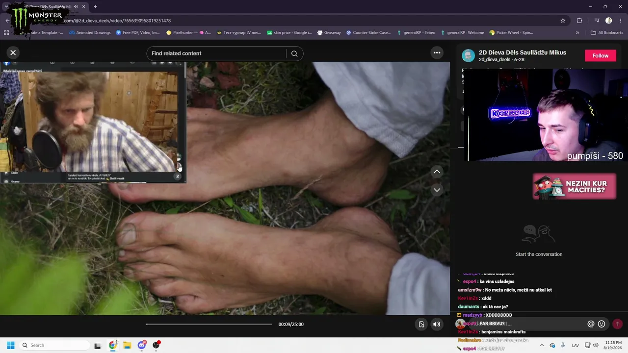This screenshot has width=628, height=353.
Task: Open the media controls icon in toolbar
Action: click(597, 21)
